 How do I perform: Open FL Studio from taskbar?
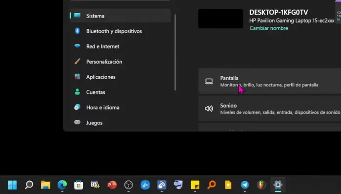tap(261, 185)
